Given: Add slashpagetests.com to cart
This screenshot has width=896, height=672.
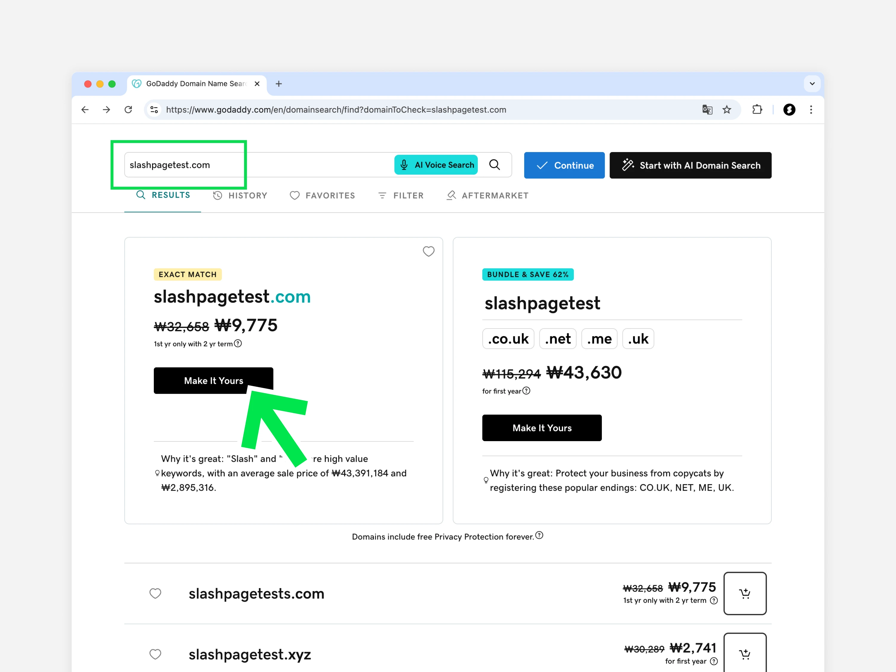Looking at the screenshot, I should tap(745, 593).
